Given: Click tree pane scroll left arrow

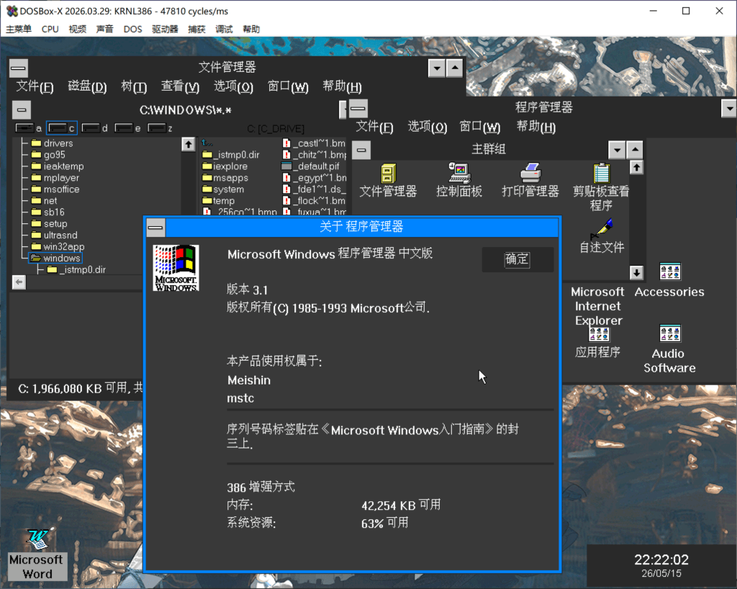Looking at the screenshot, I should tap(19, 282).
